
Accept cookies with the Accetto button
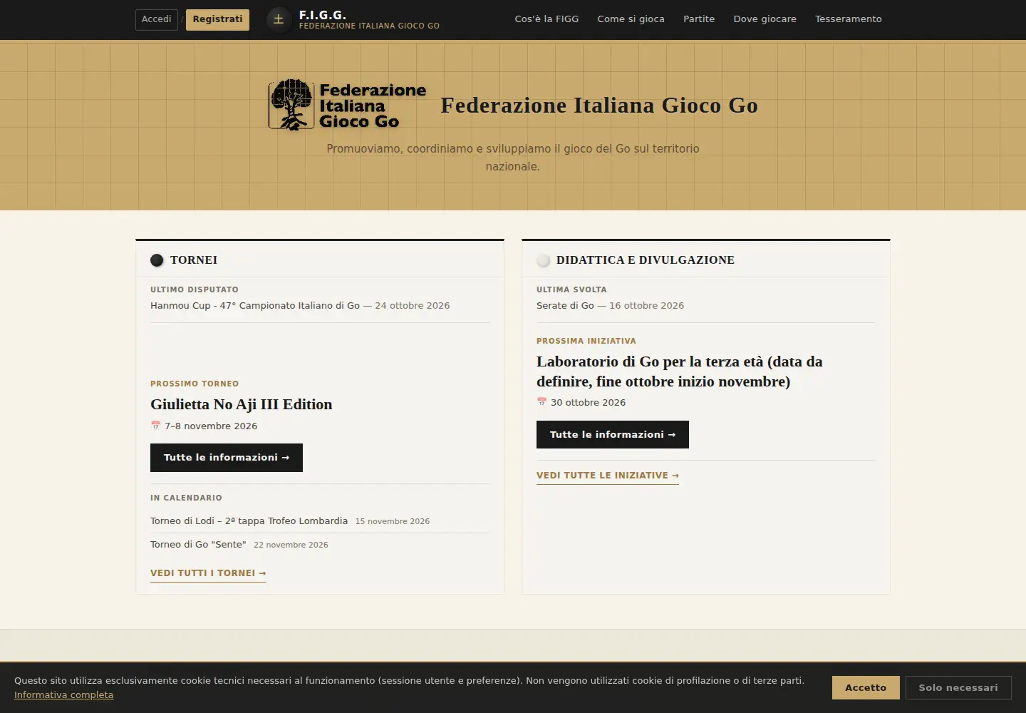(x=866, y=688)
